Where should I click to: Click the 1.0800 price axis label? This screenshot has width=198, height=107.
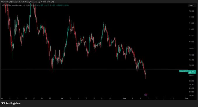pyautogui.click(x=192, y=48)
